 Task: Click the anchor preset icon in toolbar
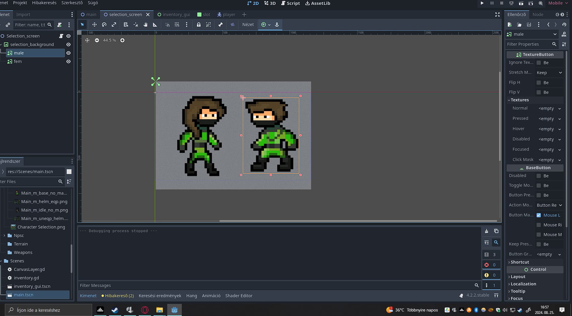(277, 25)
